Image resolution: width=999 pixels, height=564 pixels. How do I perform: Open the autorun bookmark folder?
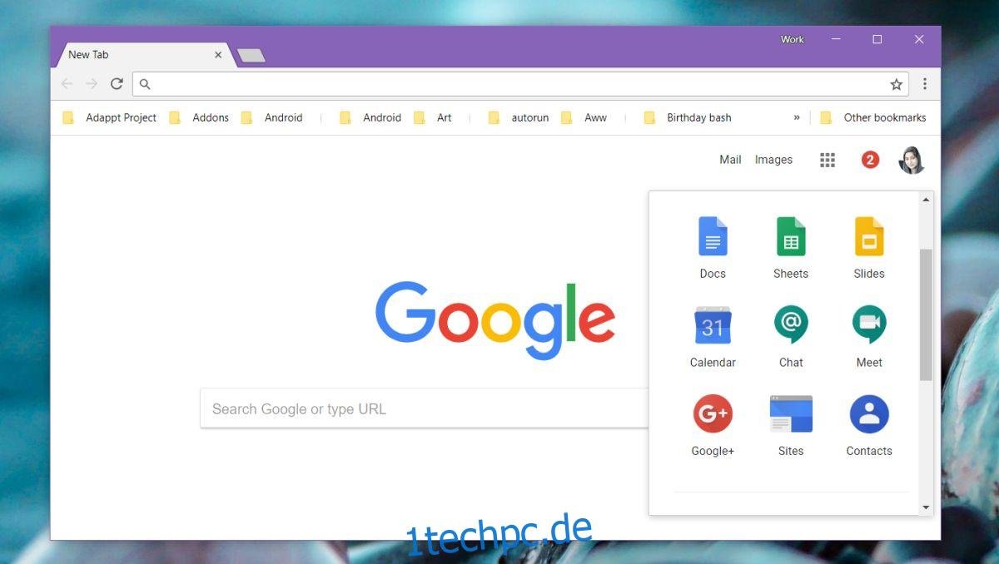tap(519, 118)
